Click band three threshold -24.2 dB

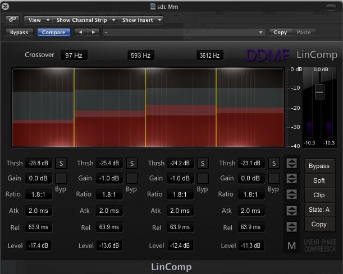tap(180, 163)
